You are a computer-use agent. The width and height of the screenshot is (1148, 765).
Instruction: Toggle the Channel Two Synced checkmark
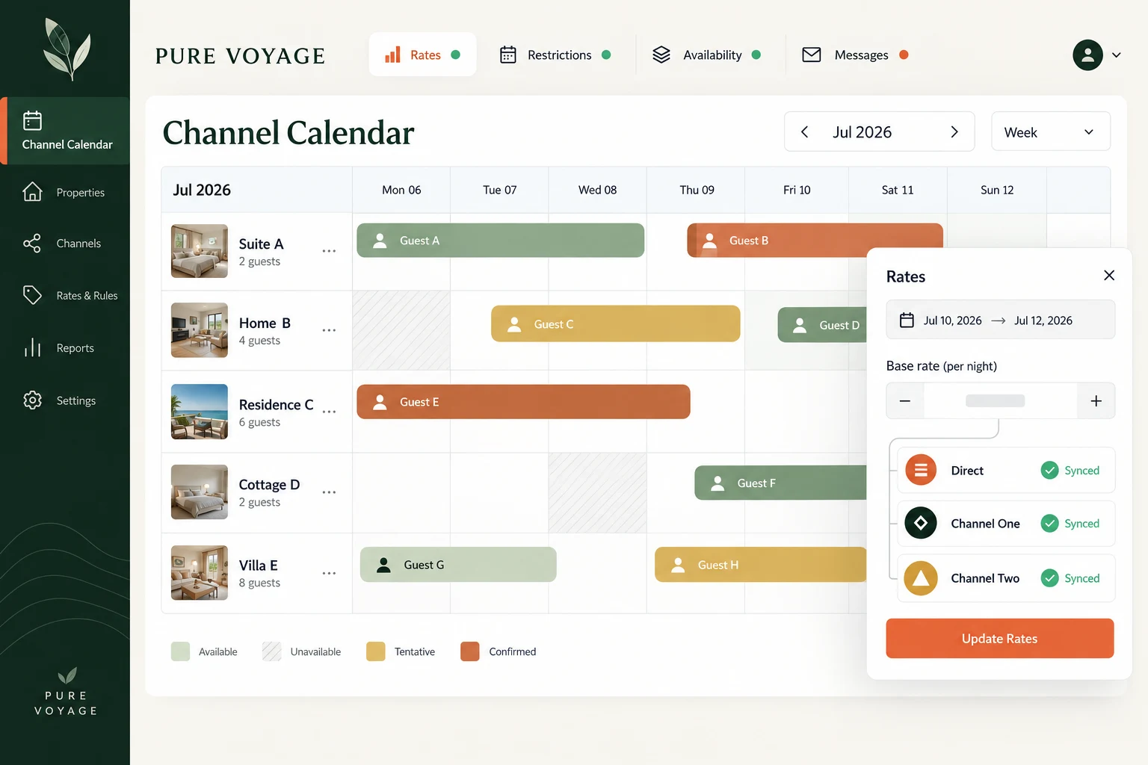1050,578
